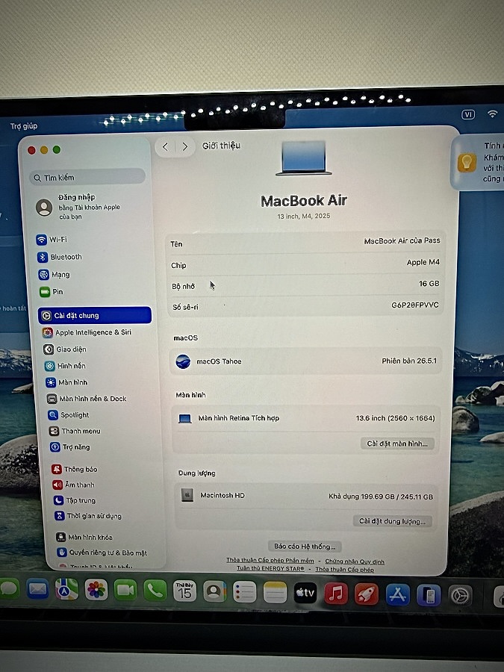Open Thỏa thuận Cấp phép Phần mềm link
The image size is (504, 672).
(270, 560)
